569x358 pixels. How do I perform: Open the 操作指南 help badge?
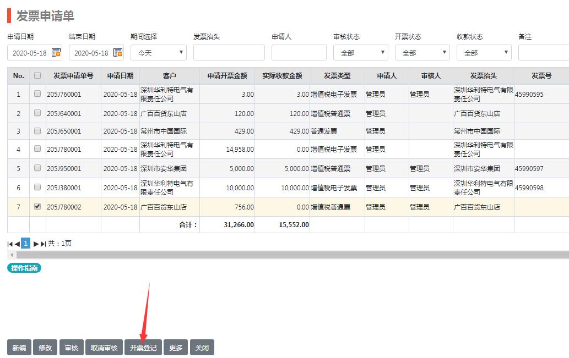point(24,268)
